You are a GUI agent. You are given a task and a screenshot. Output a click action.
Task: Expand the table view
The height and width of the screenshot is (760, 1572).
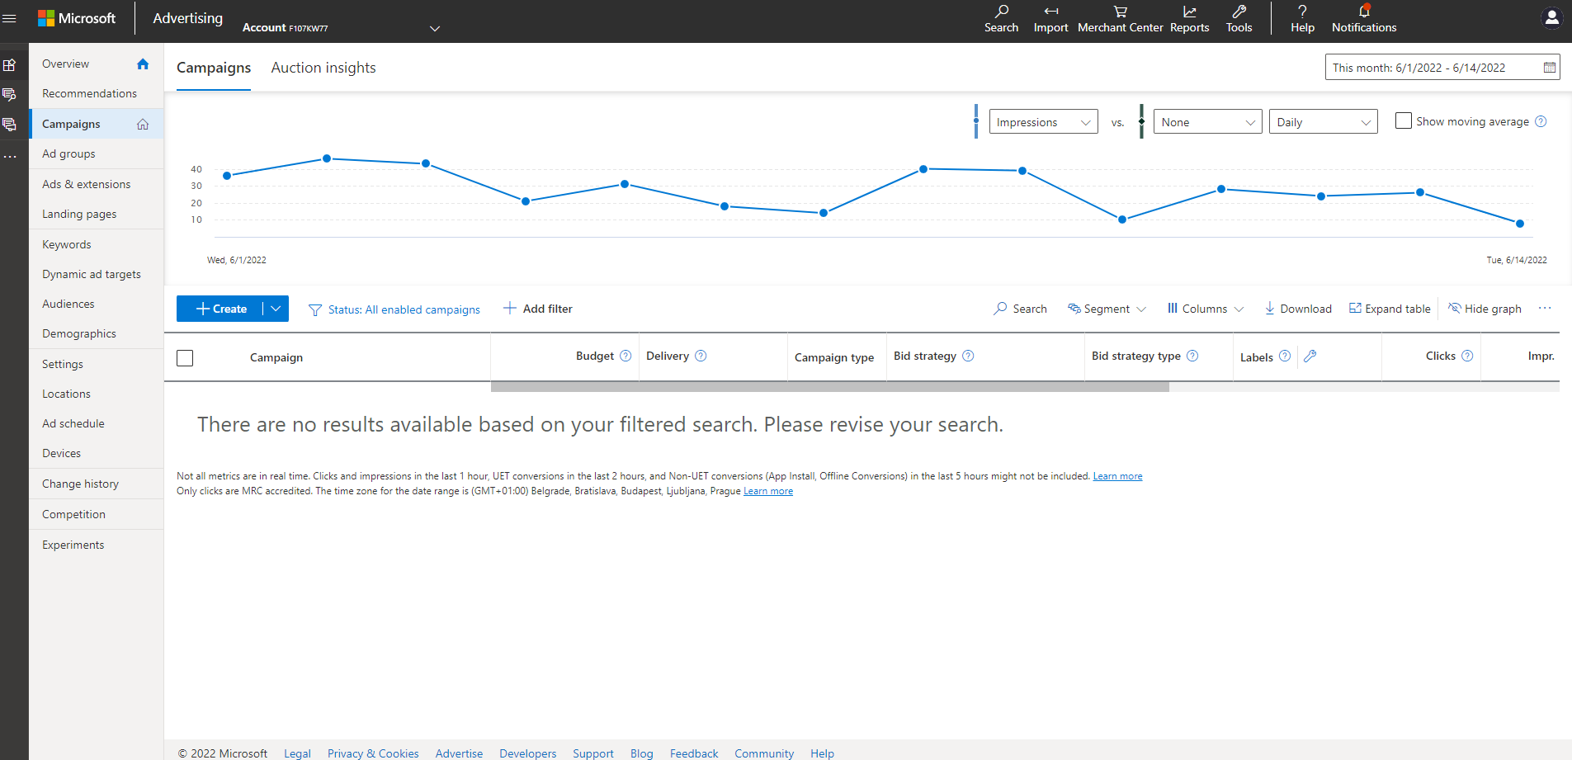pos(1390,309)
